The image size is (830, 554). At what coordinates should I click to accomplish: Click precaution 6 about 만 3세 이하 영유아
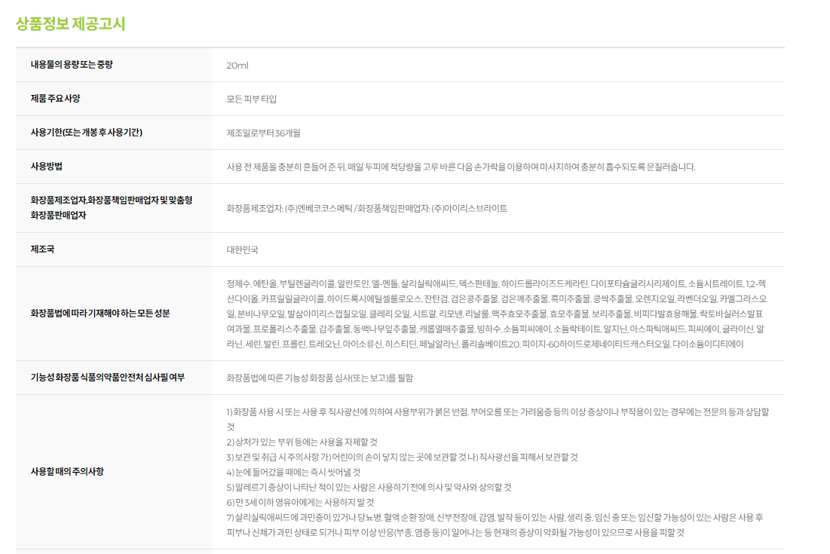(x=300, y=502)
